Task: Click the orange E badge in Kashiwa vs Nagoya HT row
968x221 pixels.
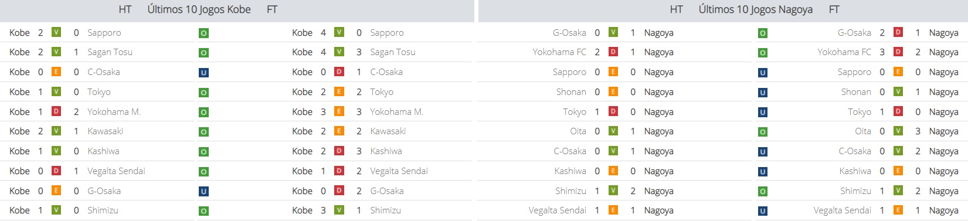Action: 613,171
